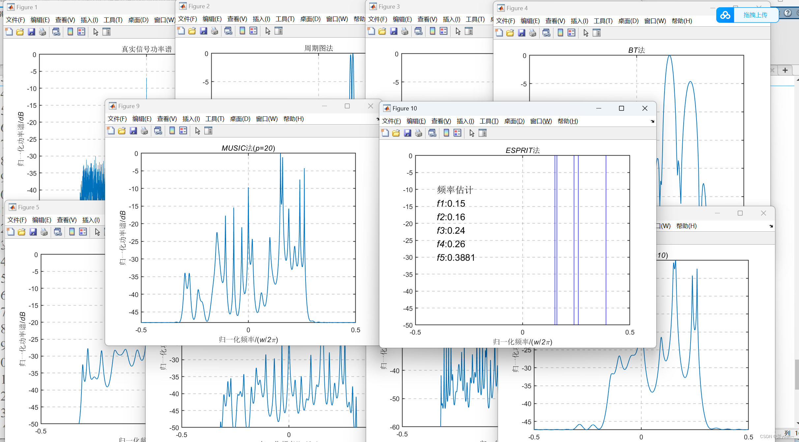The image size is (799, 442).
Task: Open 工具(T) menu in Figure 9
Action: (215, 119)
